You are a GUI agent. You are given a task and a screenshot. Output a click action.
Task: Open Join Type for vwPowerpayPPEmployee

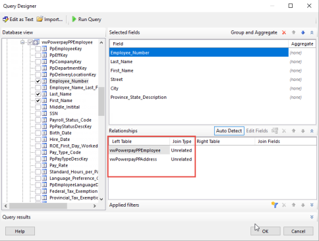181,150
